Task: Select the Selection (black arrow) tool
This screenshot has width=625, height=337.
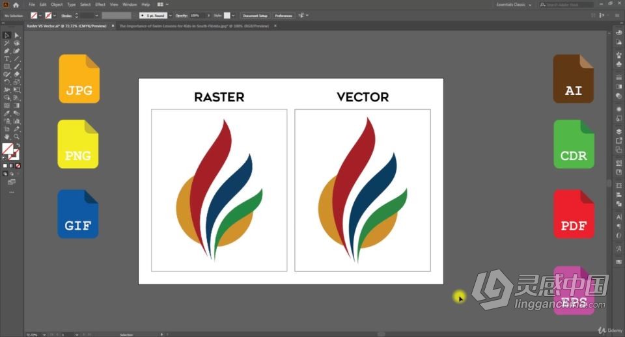Action: click(x=7, y=35)
